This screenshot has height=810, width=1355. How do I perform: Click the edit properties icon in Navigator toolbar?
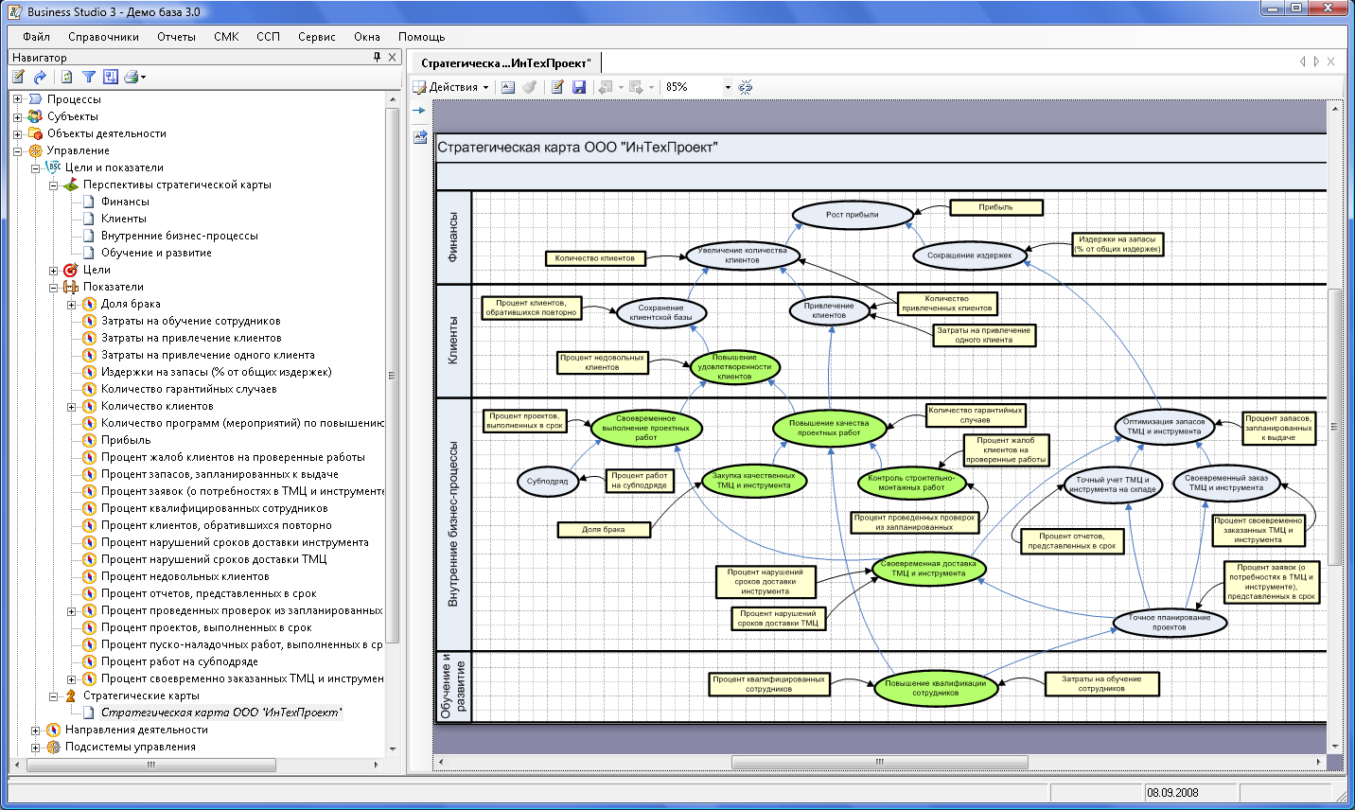click(18, 77)
